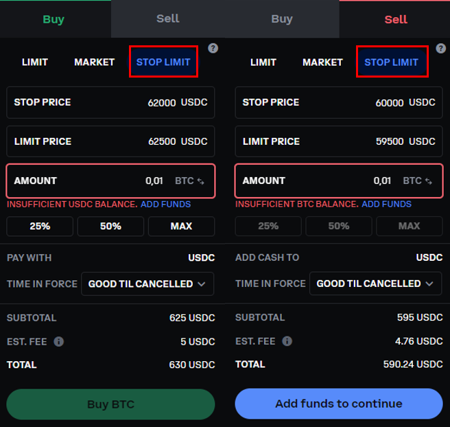Set MAX amount in buy panel
This screenshot has height=427, width=450.
tap(181, 226)
